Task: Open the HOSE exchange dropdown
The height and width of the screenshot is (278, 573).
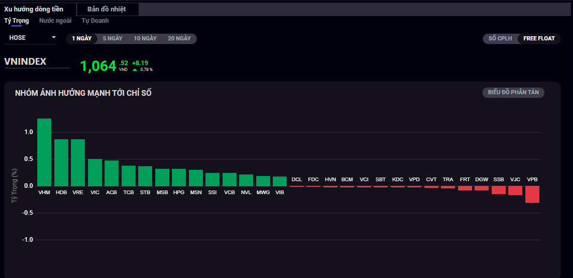Action: coord(32,38)
